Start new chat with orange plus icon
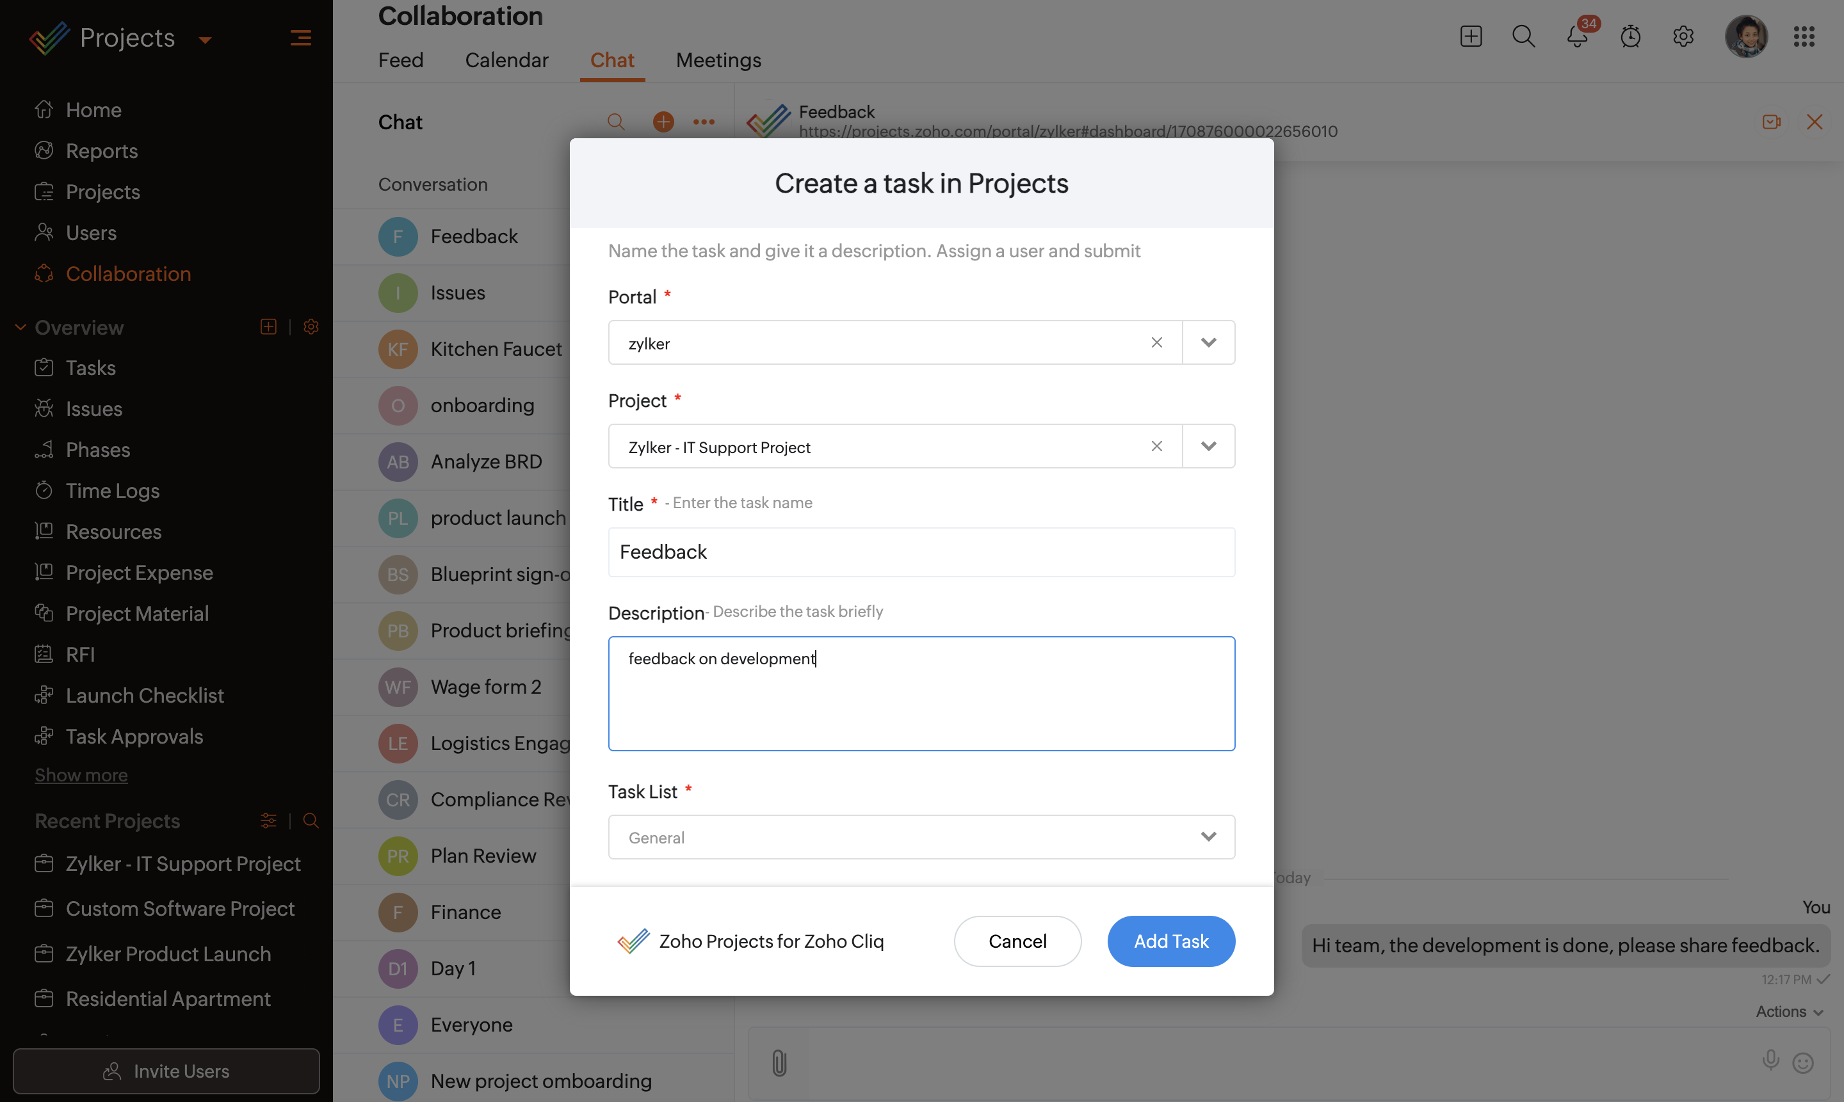Viewport: 1844px width, 1102px height. tap(663, 122)
